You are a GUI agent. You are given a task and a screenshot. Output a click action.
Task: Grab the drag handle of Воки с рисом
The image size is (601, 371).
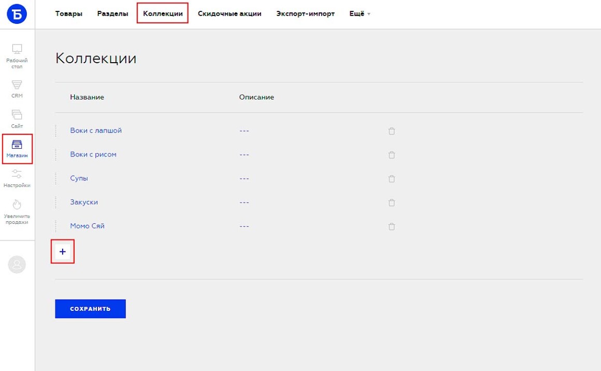[56, 154]
